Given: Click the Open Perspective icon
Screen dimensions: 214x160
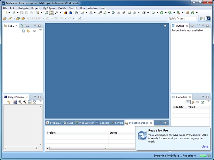Looking at the screenshot, I should [x=202, y=18].
